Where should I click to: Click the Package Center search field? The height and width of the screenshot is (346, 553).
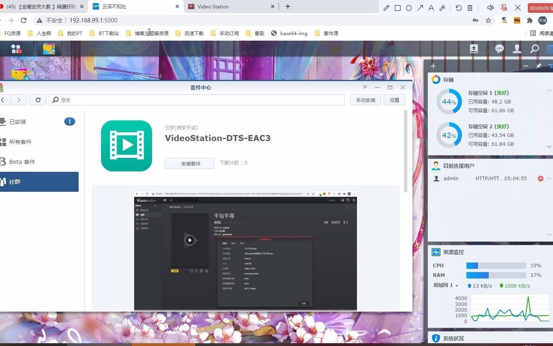tap(196, 100)
